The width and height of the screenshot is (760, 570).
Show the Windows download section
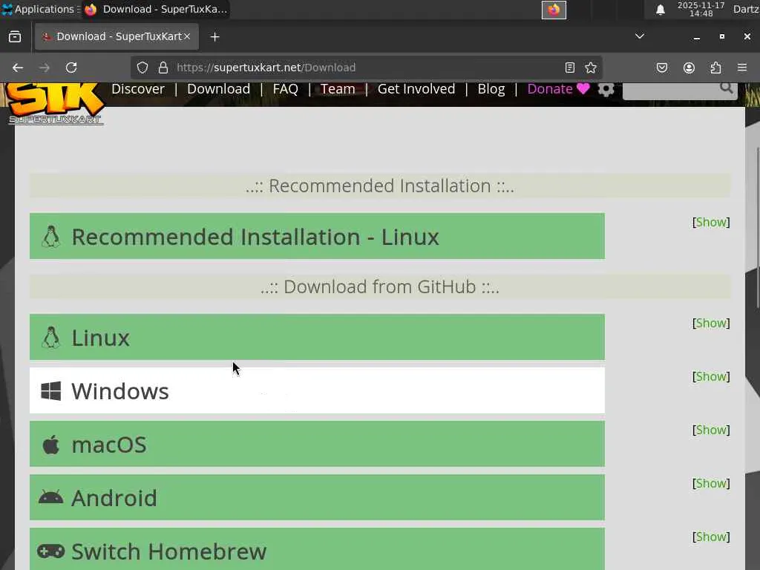pos(711,376)
